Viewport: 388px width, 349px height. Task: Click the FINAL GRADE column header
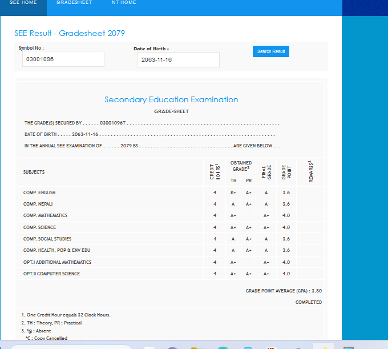tap(266, 172)
